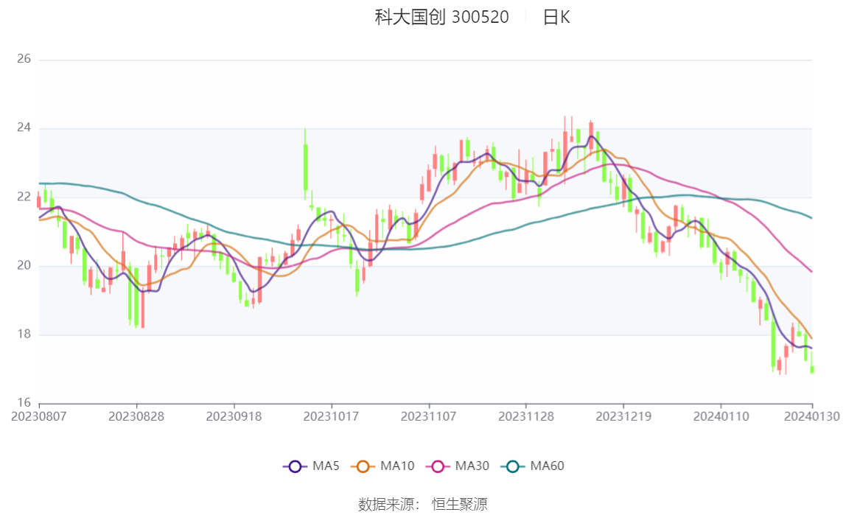Screen dimensions: 846x515
Task: Click the y-axis value 16
Action: coord(24,403)
